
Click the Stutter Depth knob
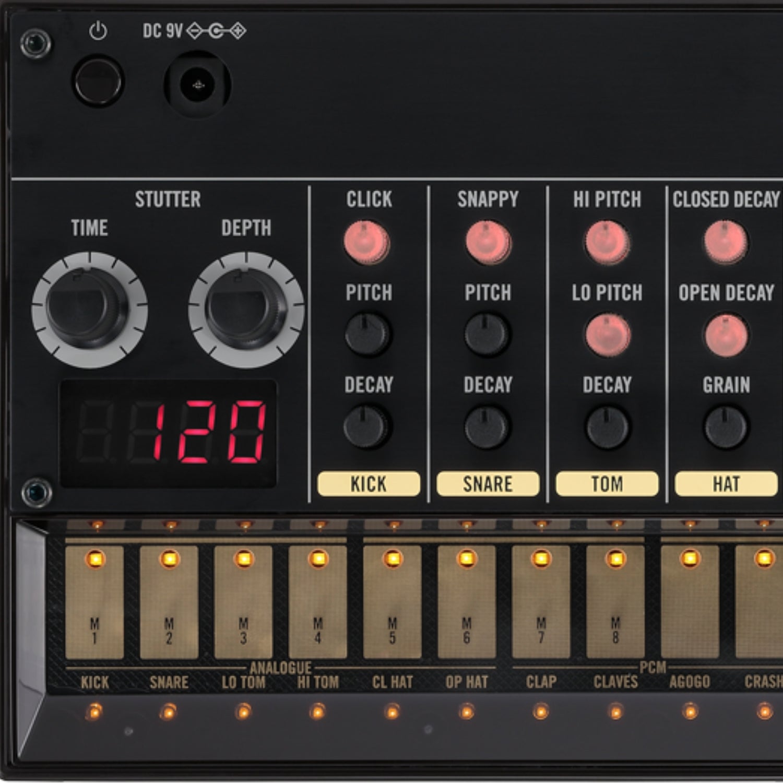pos(246,310)
